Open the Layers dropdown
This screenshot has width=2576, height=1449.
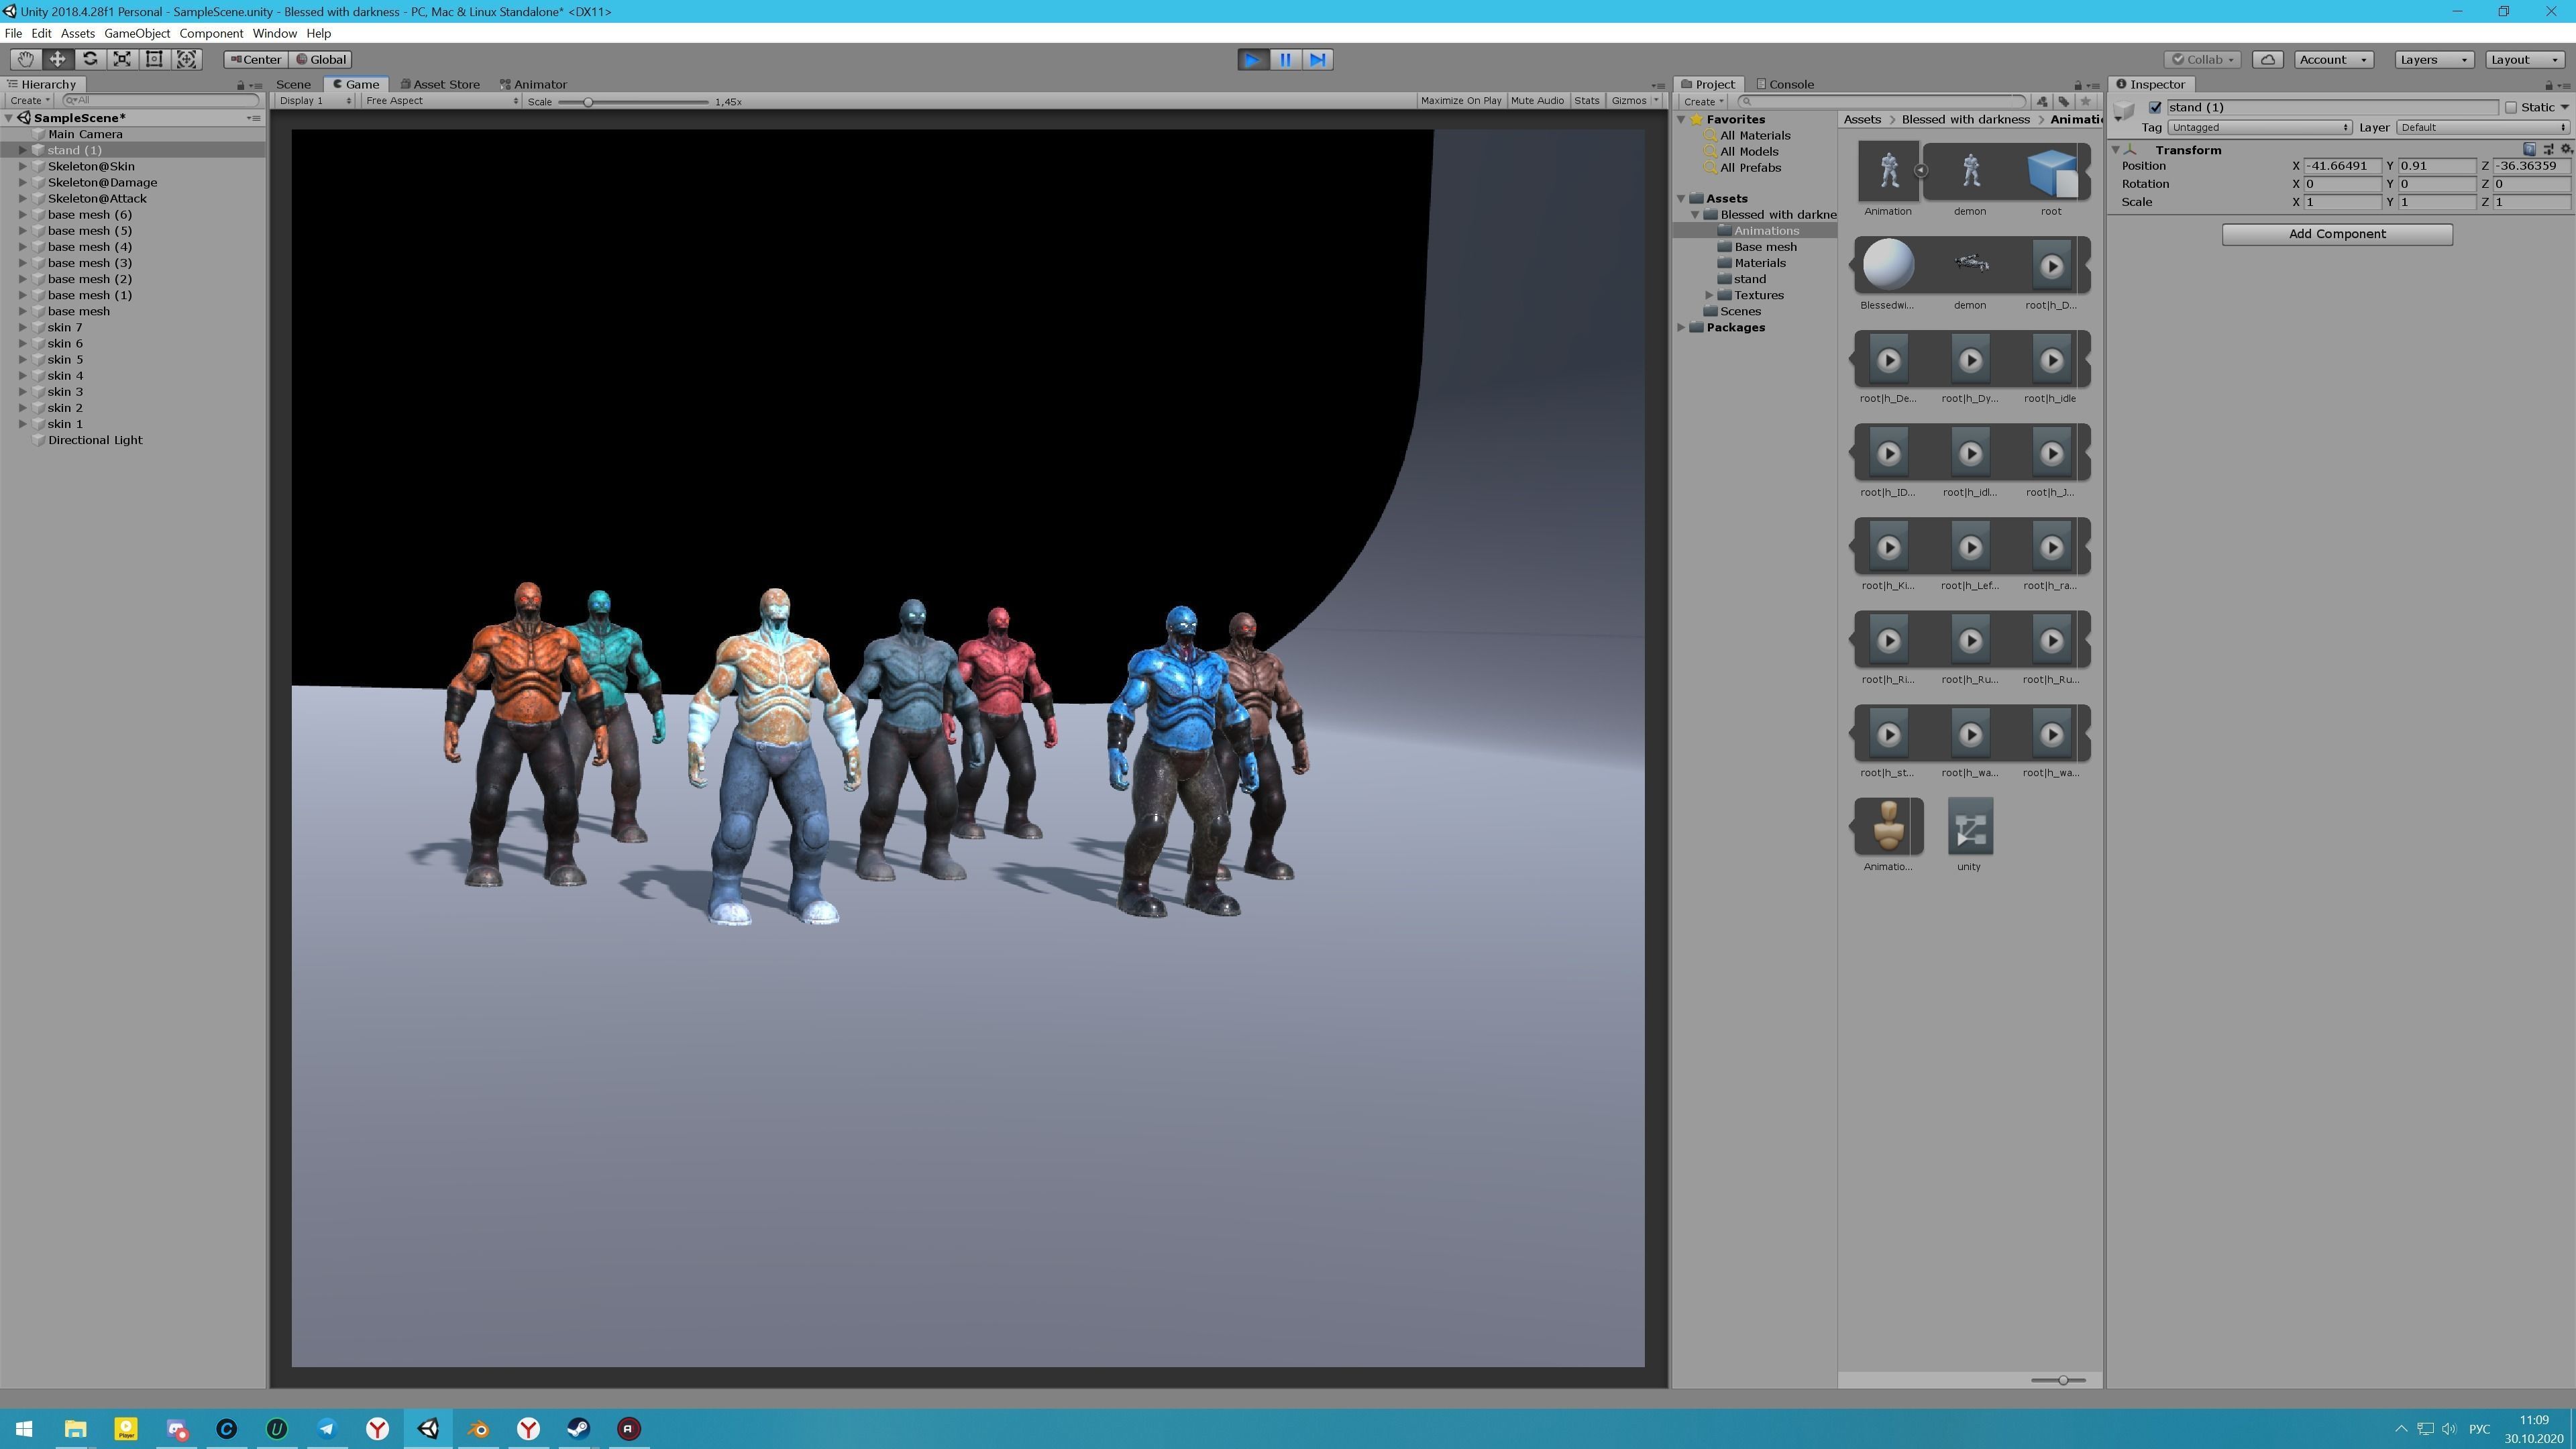point(2433,59)
